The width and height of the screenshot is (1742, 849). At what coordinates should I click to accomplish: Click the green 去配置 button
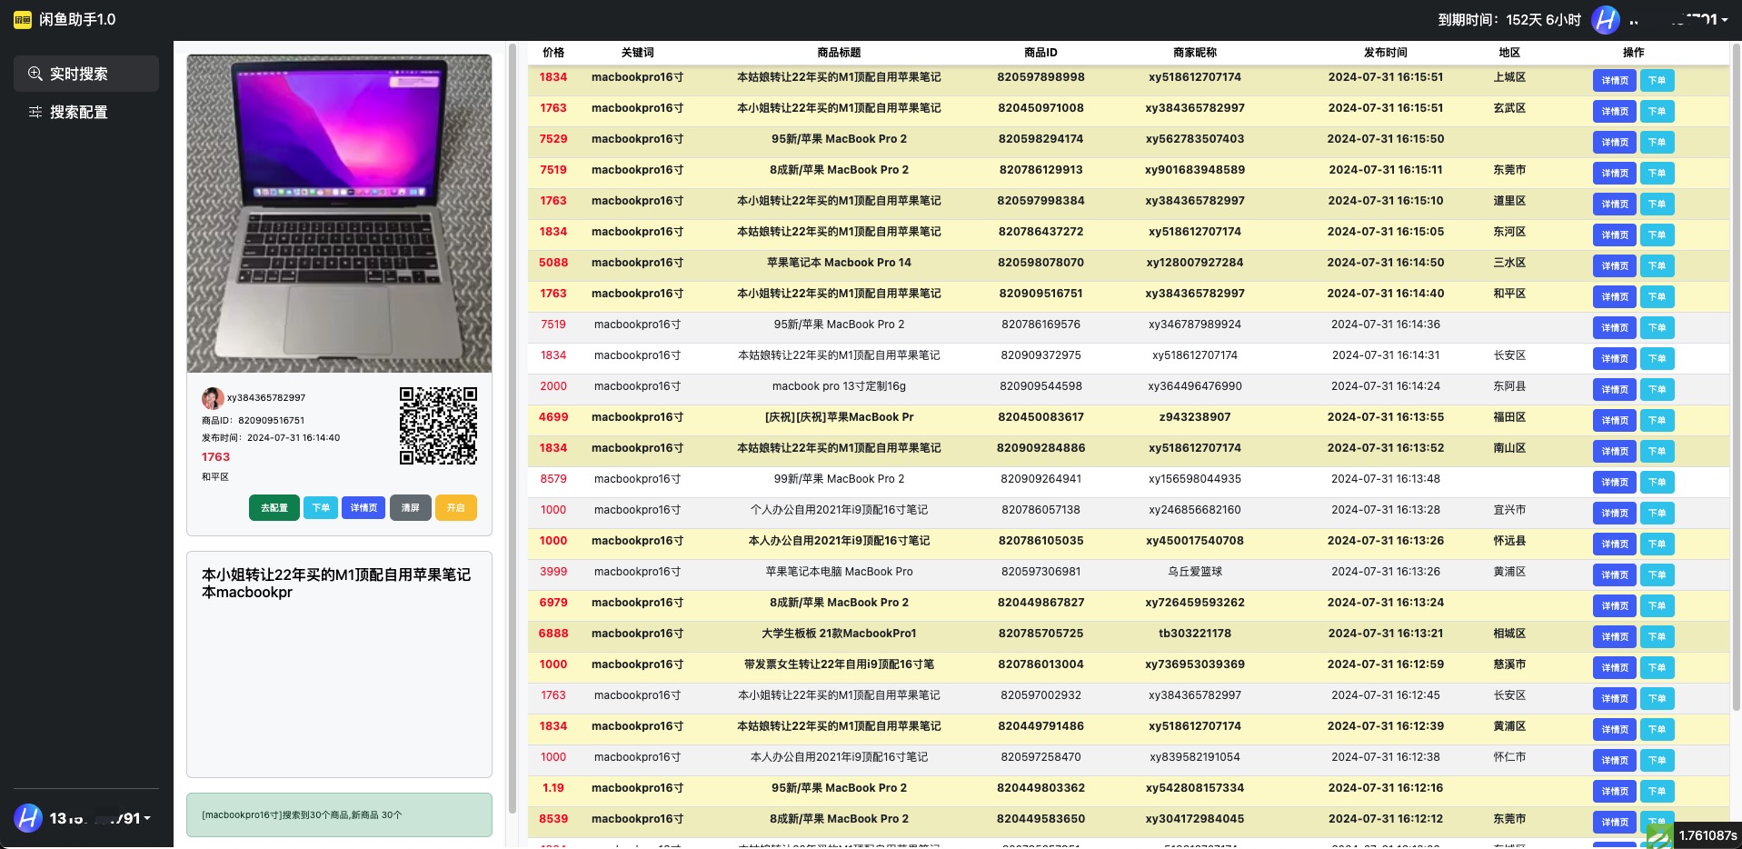(x=274, y=508)
